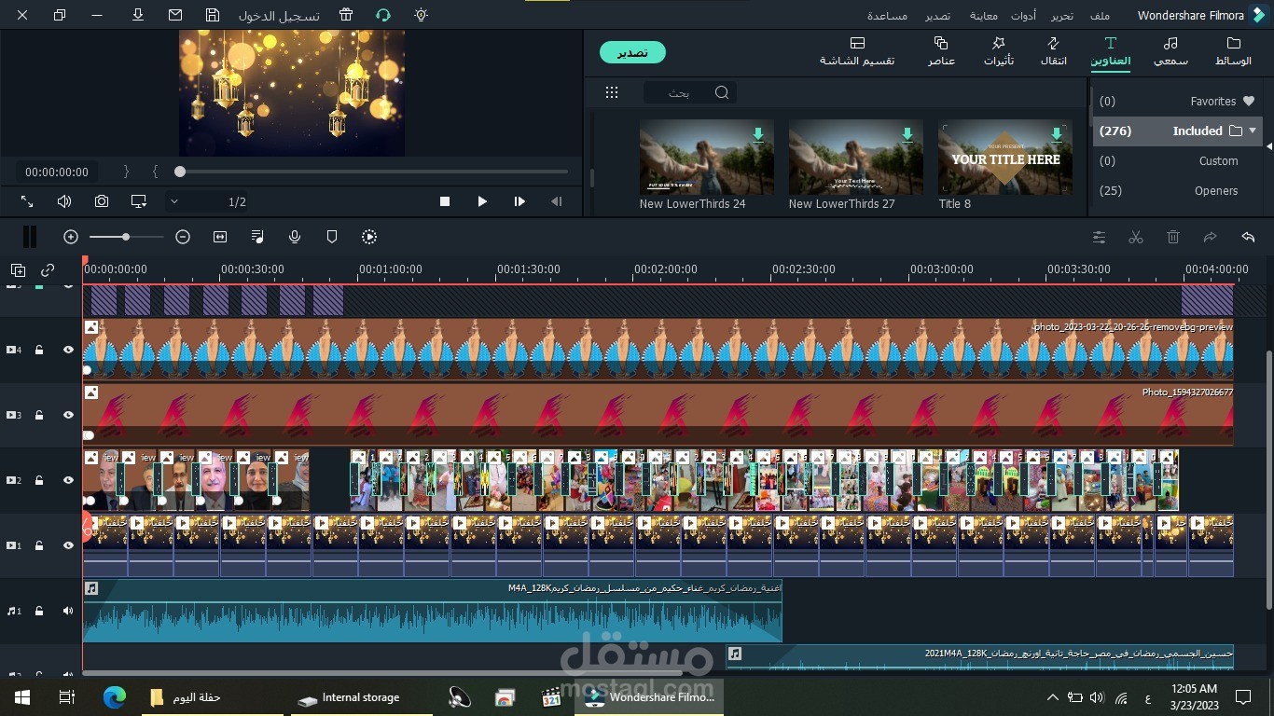Viewport: 1274px width, 716px height.
Task: Open Microsoft Edge from the taskbar
Action: pyautogui.click(x=114, y=696)
